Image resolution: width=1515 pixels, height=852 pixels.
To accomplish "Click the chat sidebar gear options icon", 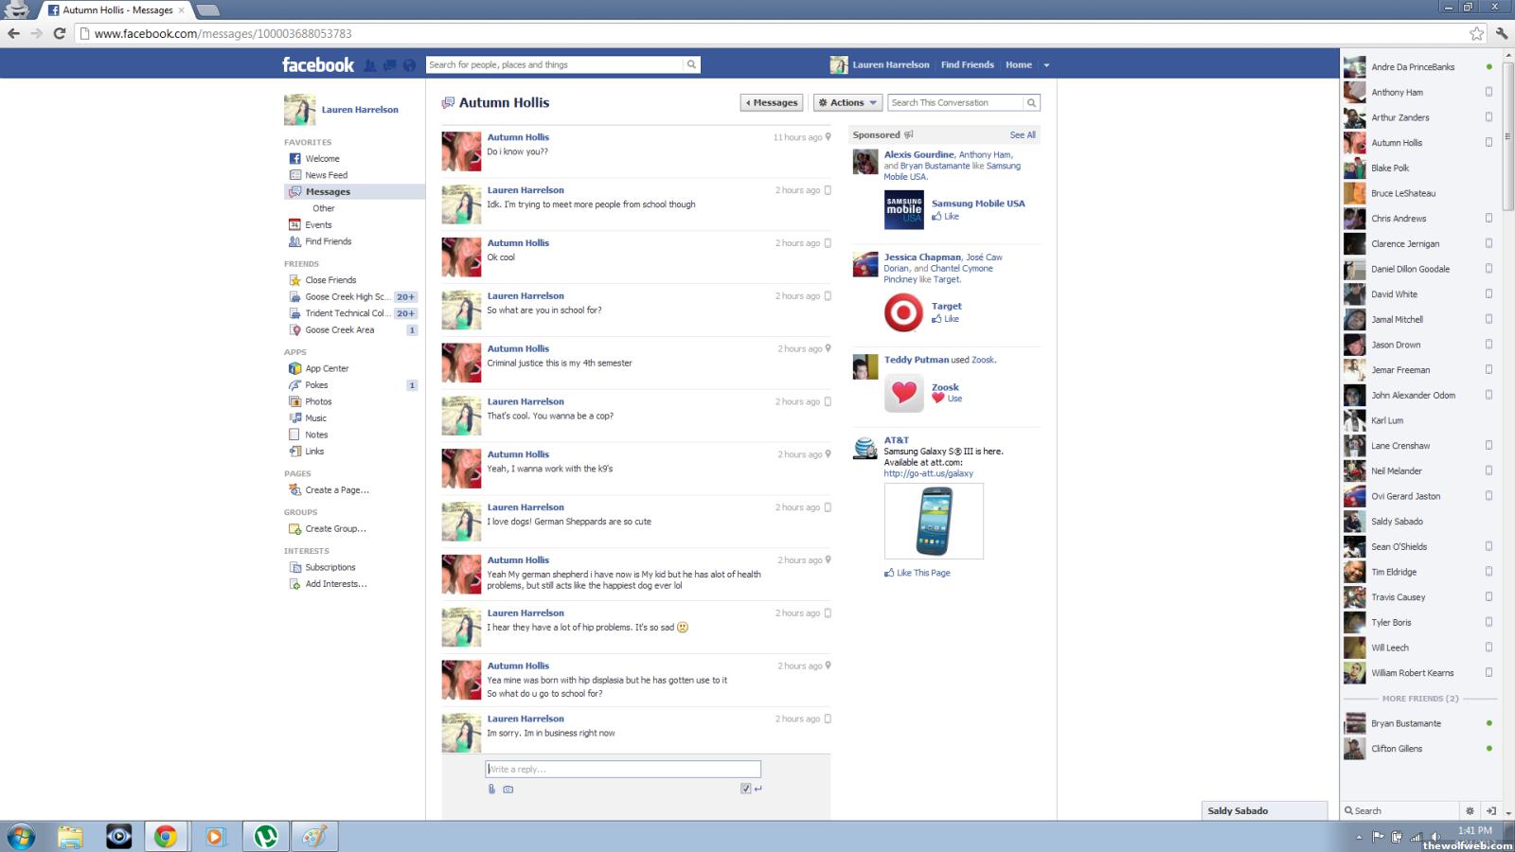I will pyautogui.click(x=1470, y=810).
